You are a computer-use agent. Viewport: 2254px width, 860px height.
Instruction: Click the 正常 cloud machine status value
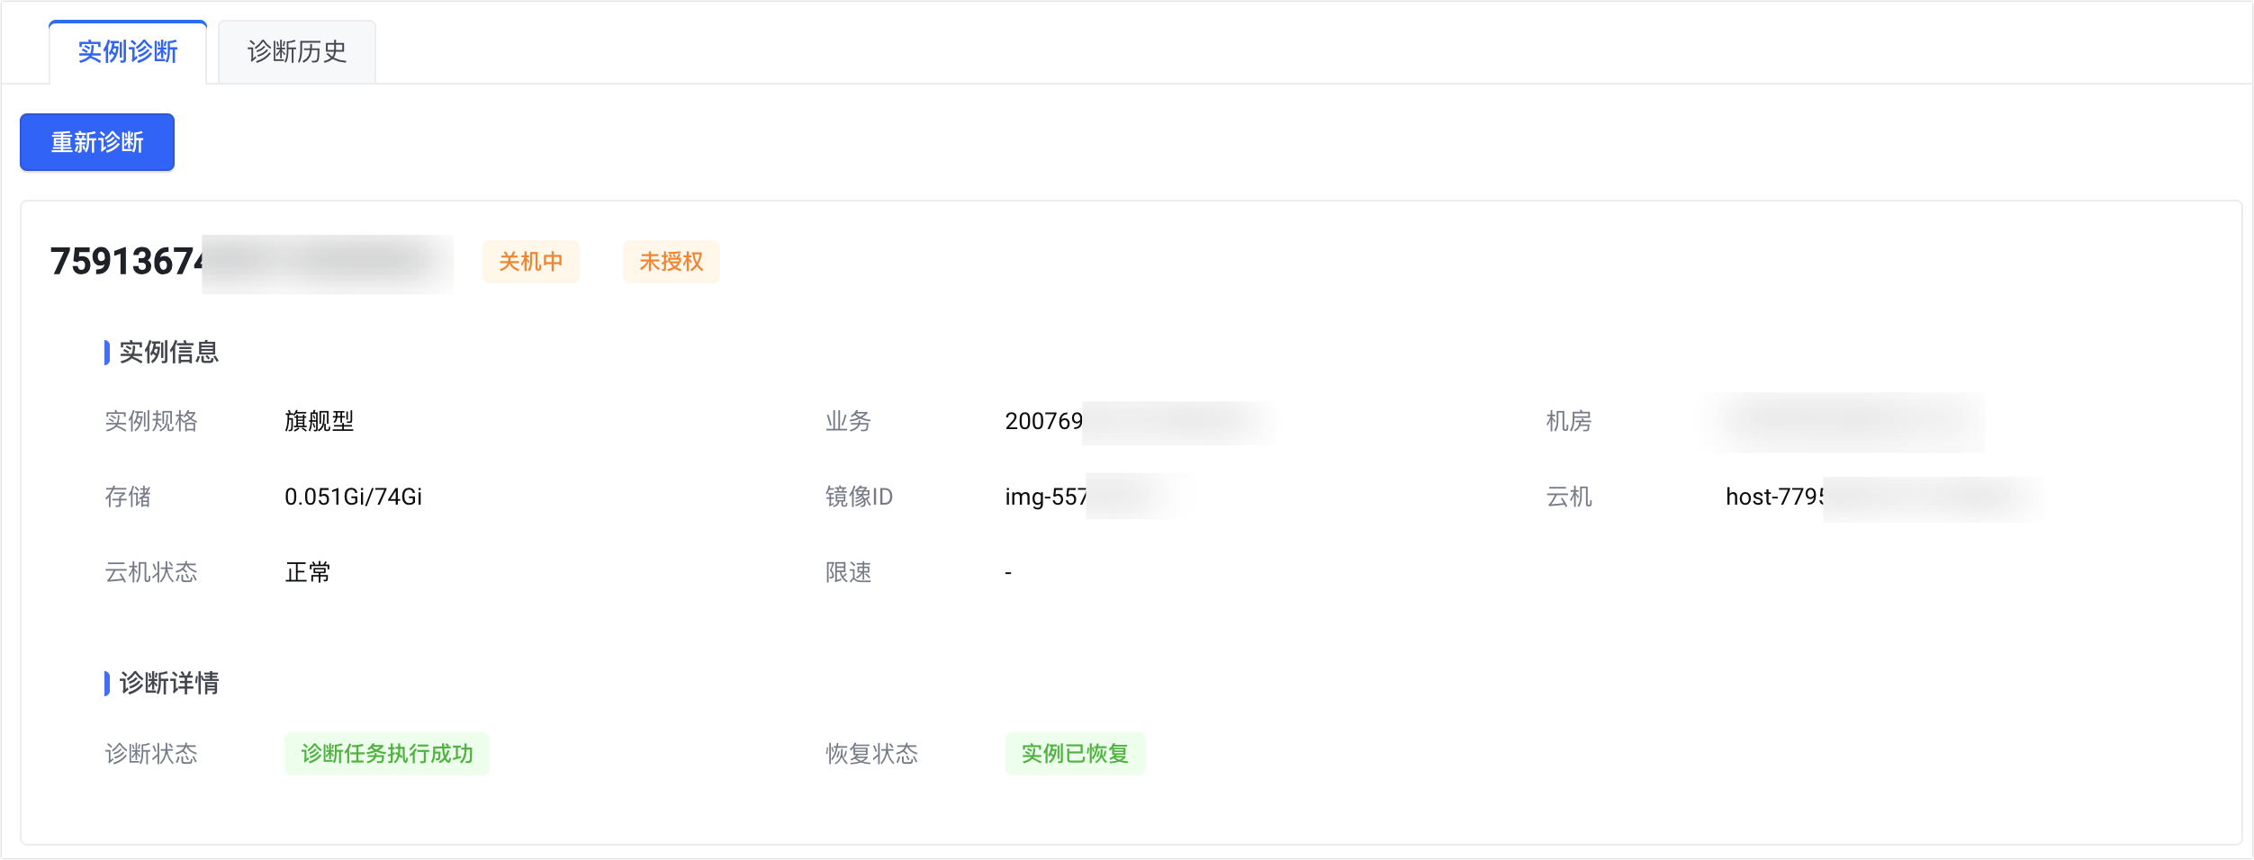tap(308, 572)
